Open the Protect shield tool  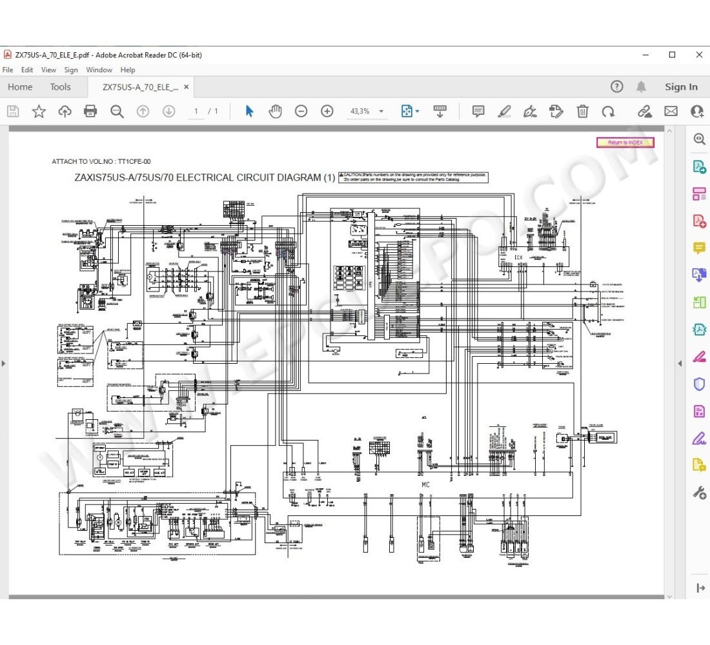(x=700, y=384)
